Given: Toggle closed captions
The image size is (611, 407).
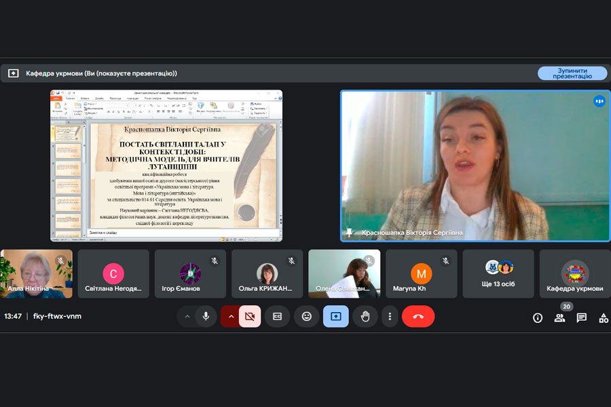Looking at the screenshot, I should 278,316.
